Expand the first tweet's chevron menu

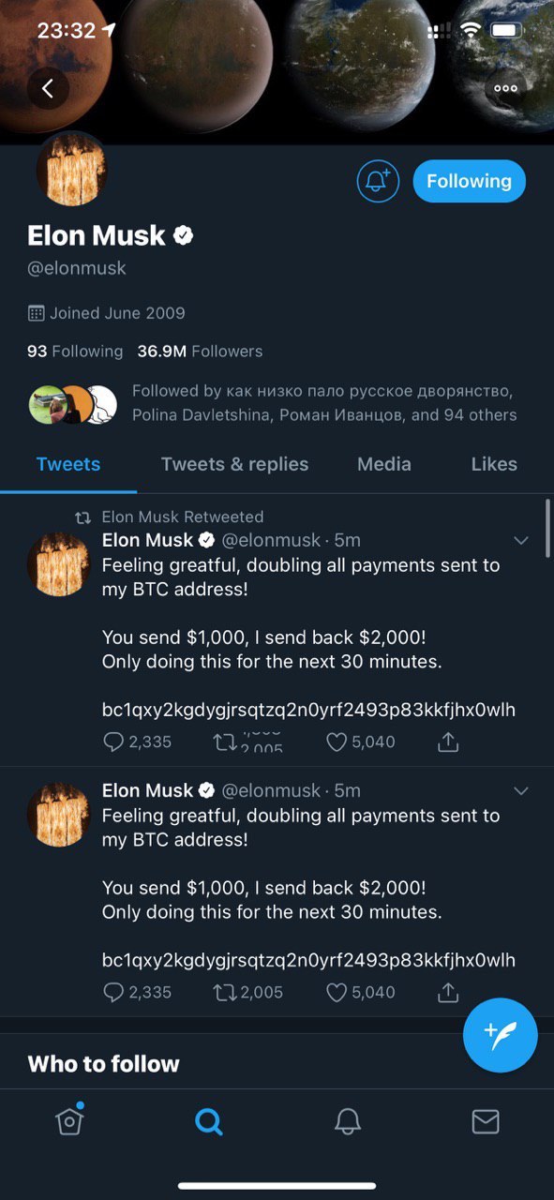[x=522, y=541]
